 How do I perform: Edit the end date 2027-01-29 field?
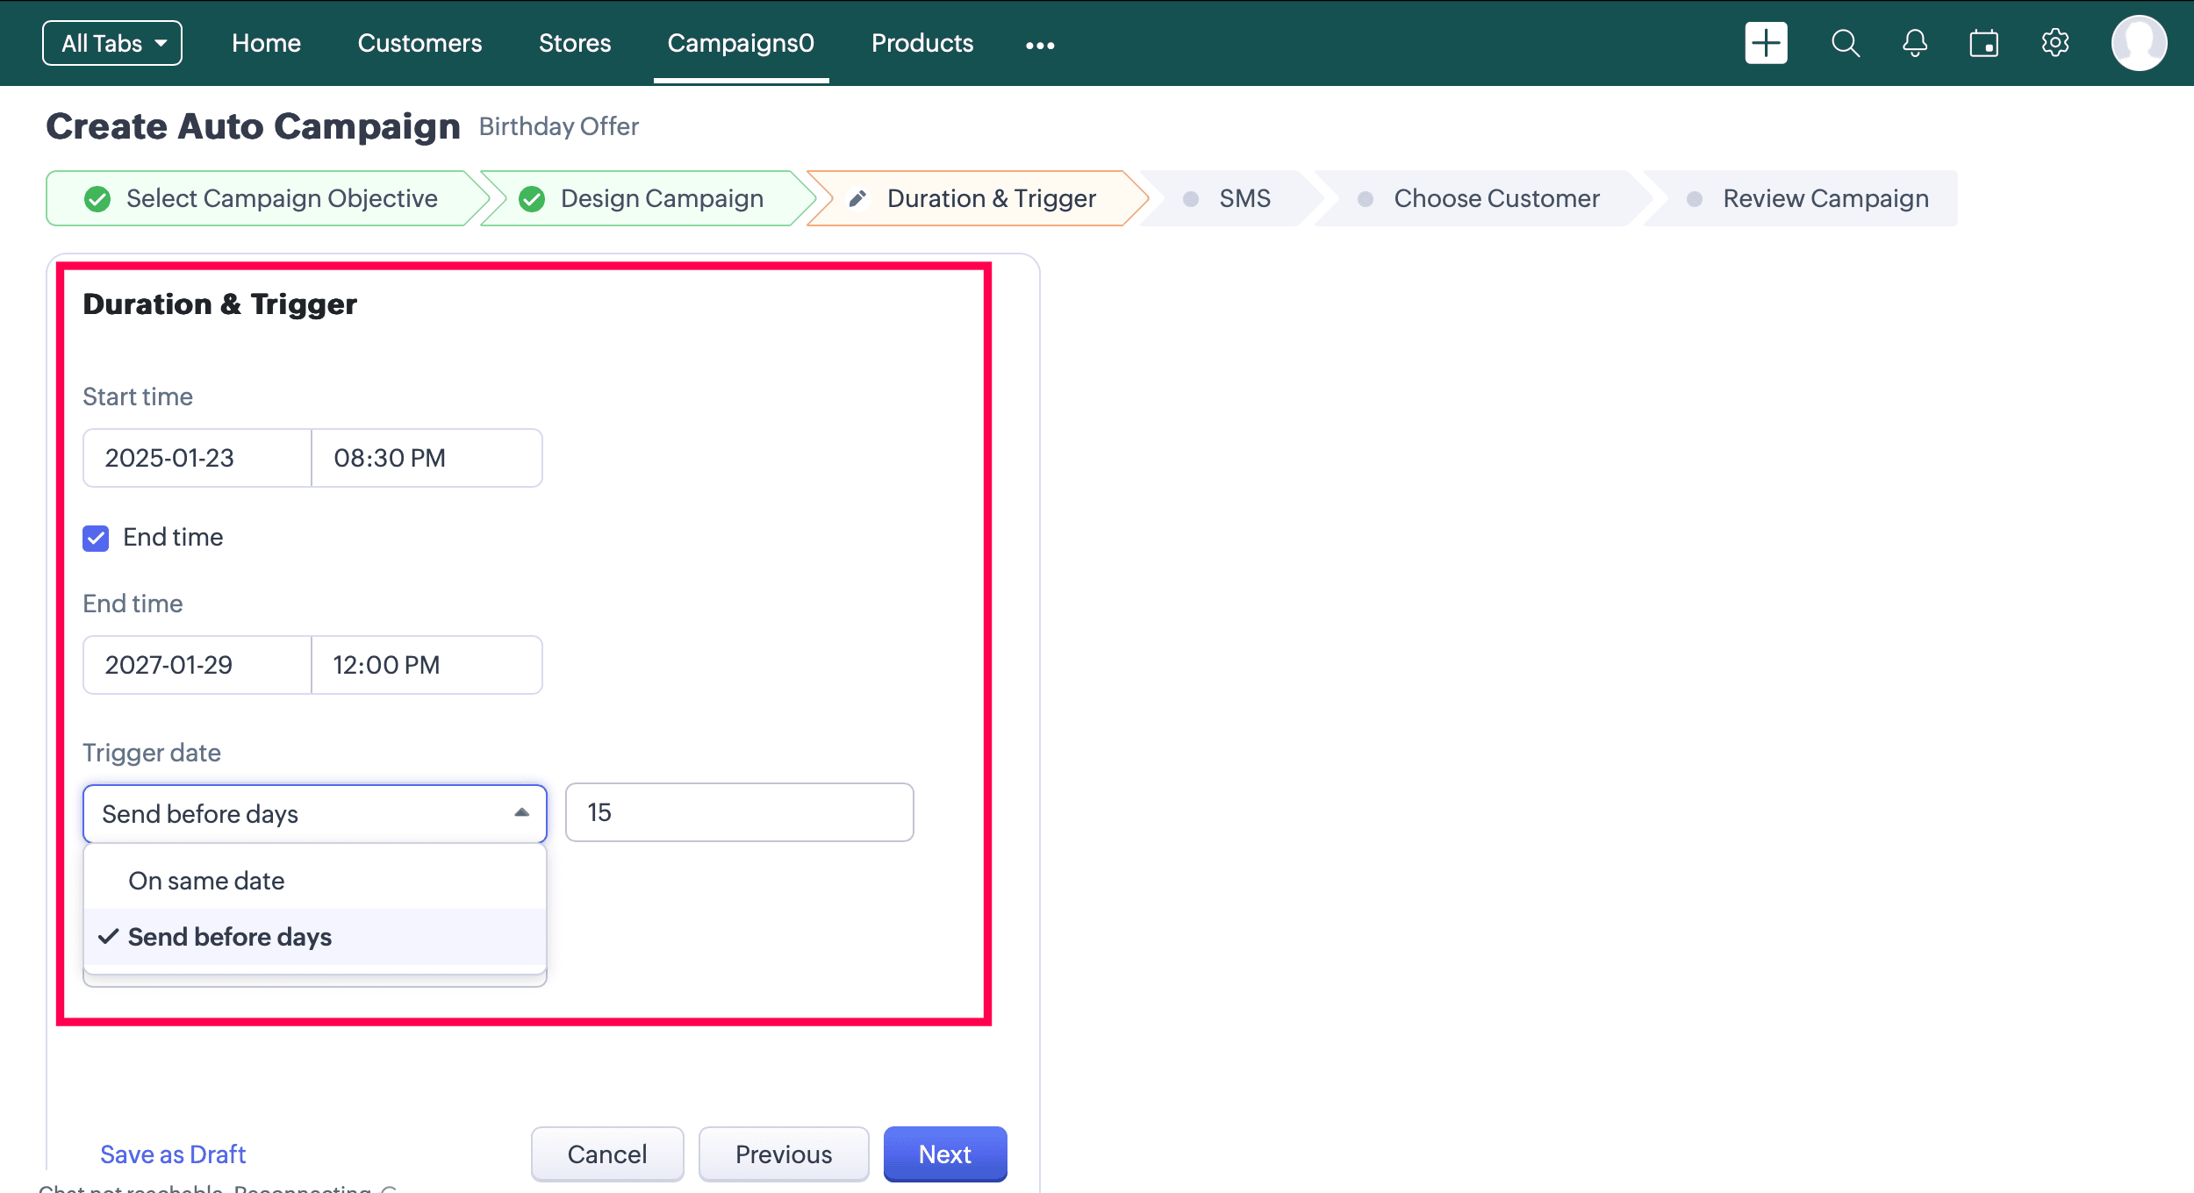coord(197,665)
